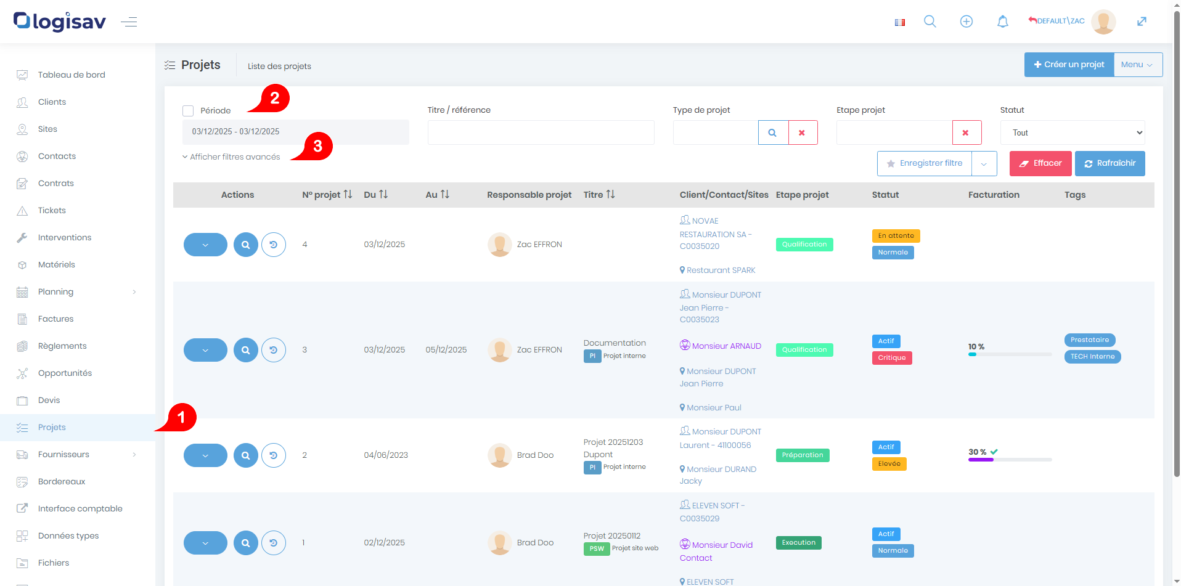
Task: Open Tickets in the sidebar
Action: (52, 211)
